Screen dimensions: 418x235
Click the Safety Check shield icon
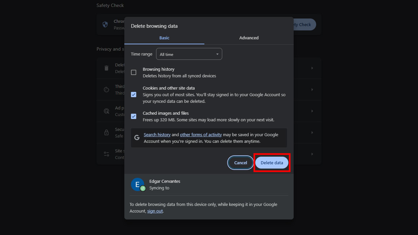(x=105, y=24)
